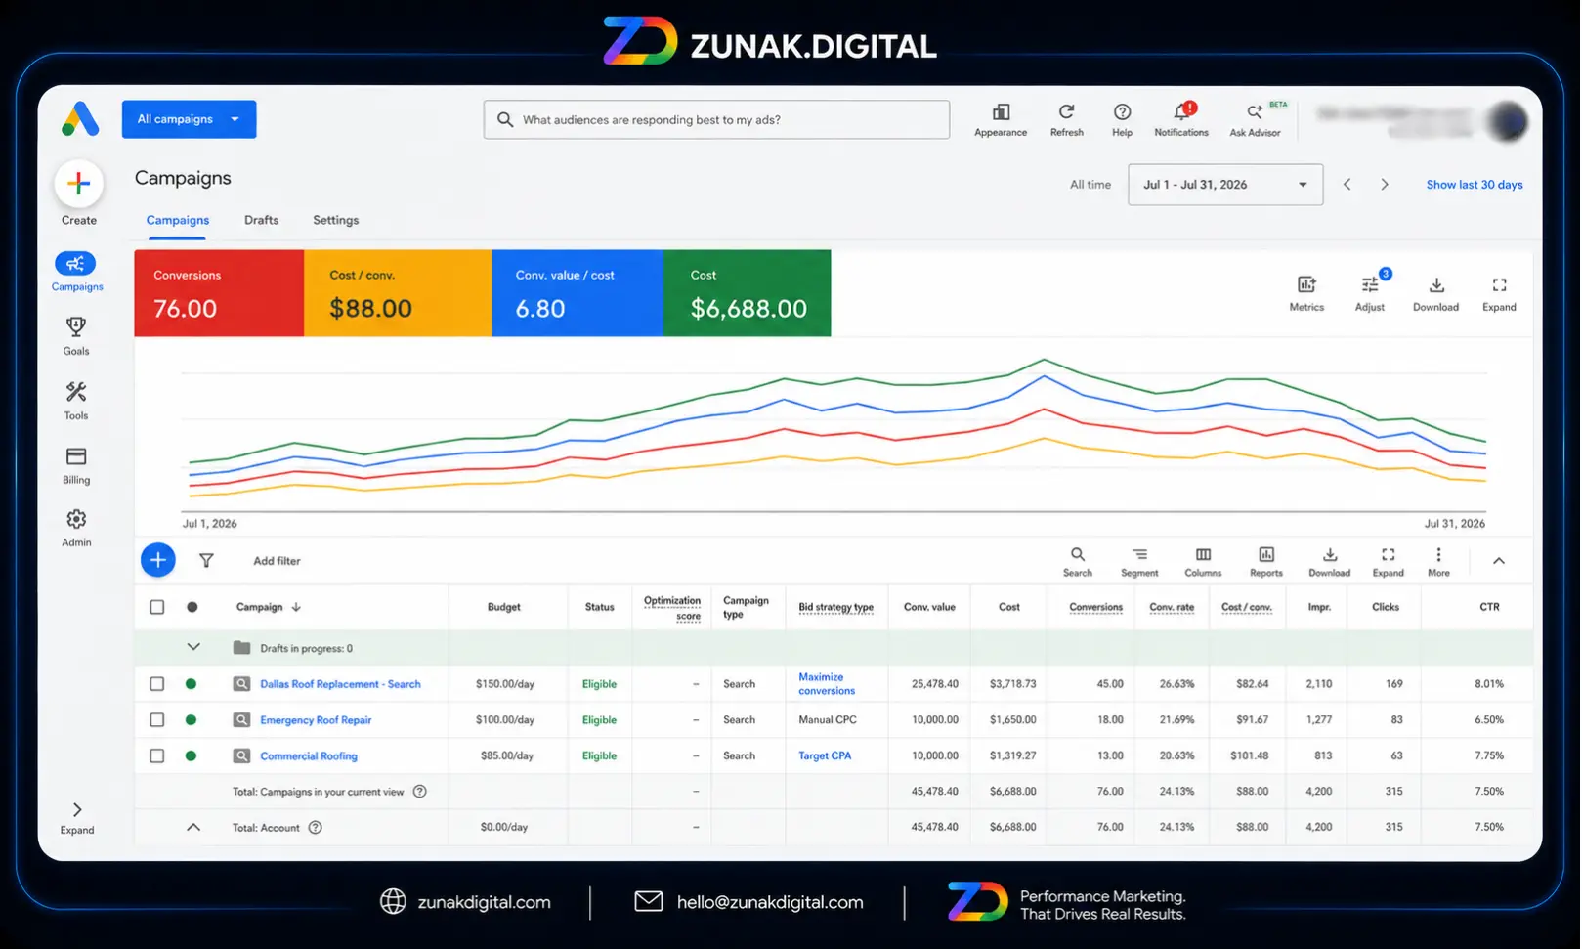Click the blue add campaign plus button
Screen dimensions: 1582x949
pyautogui.click(x=158, y=560)
